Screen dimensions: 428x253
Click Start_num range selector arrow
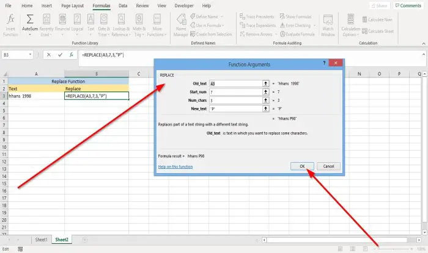coord(265,92)
